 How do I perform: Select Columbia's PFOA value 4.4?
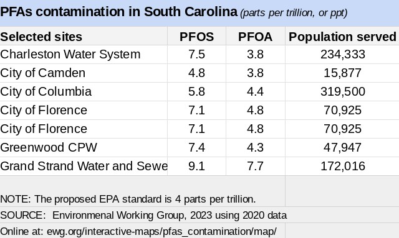(256, 91)
